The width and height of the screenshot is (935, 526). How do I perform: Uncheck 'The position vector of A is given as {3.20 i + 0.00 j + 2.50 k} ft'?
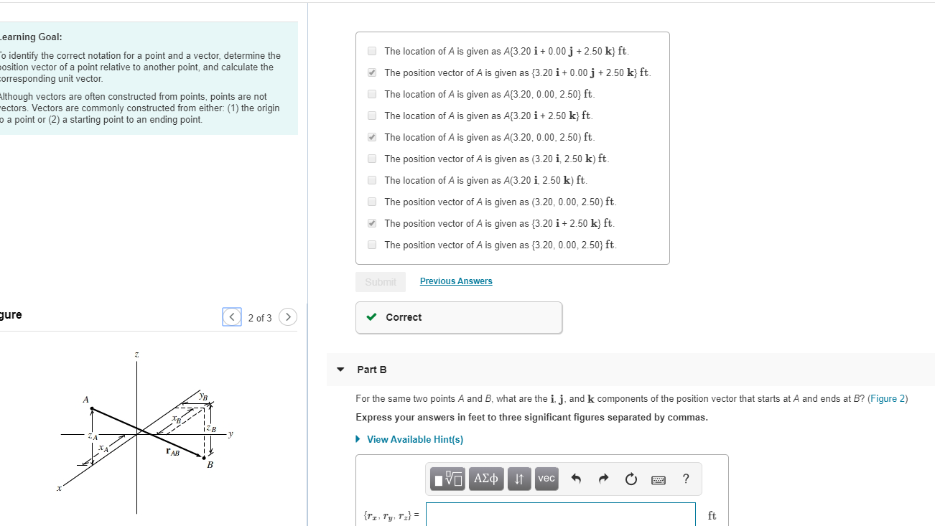371,72
